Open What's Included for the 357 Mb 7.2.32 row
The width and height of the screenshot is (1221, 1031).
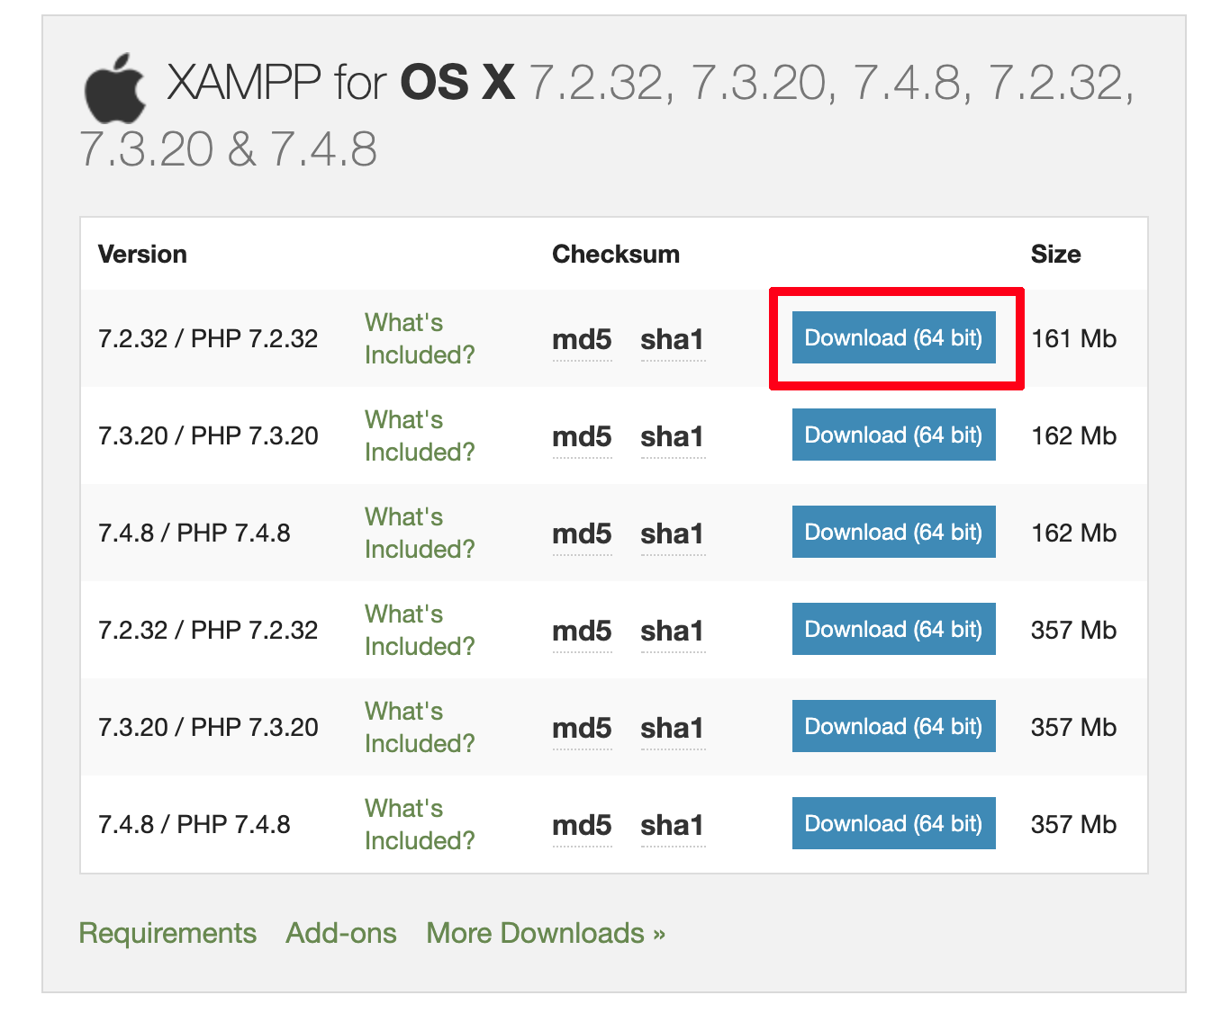420,630
